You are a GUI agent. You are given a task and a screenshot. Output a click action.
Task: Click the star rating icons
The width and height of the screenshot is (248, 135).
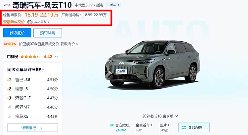click(30, 56)
